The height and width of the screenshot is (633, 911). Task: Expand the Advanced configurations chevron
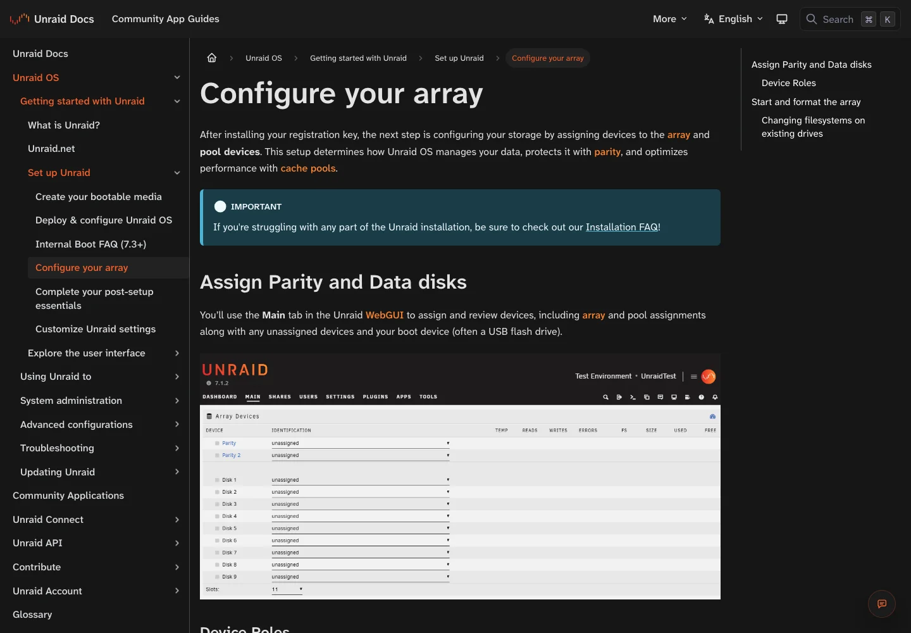click(x=177, y=425)
